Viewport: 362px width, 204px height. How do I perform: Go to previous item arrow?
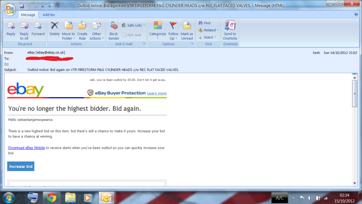coord(43,6)
